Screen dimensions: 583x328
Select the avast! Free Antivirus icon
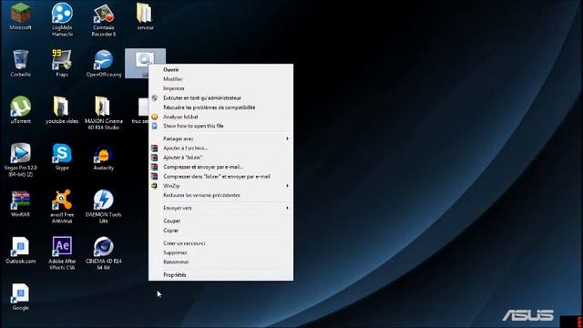(62, 207)
